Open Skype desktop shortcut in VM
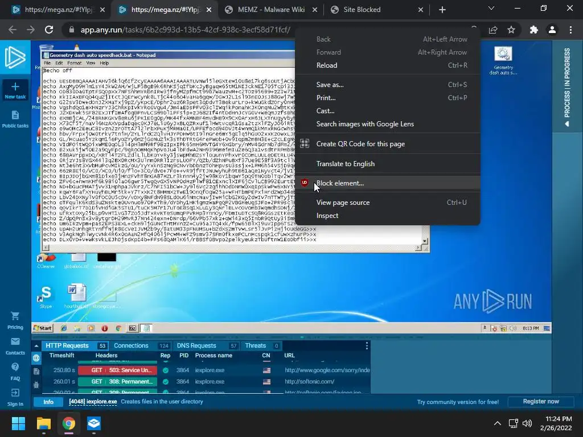The width and height of the screenshot is (583, 437). click(x=46, y=297)
